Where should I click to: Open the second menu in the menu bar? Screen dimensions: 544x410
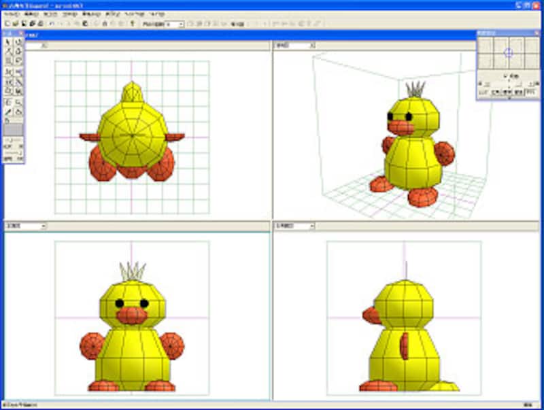click(x=31, y=14)
